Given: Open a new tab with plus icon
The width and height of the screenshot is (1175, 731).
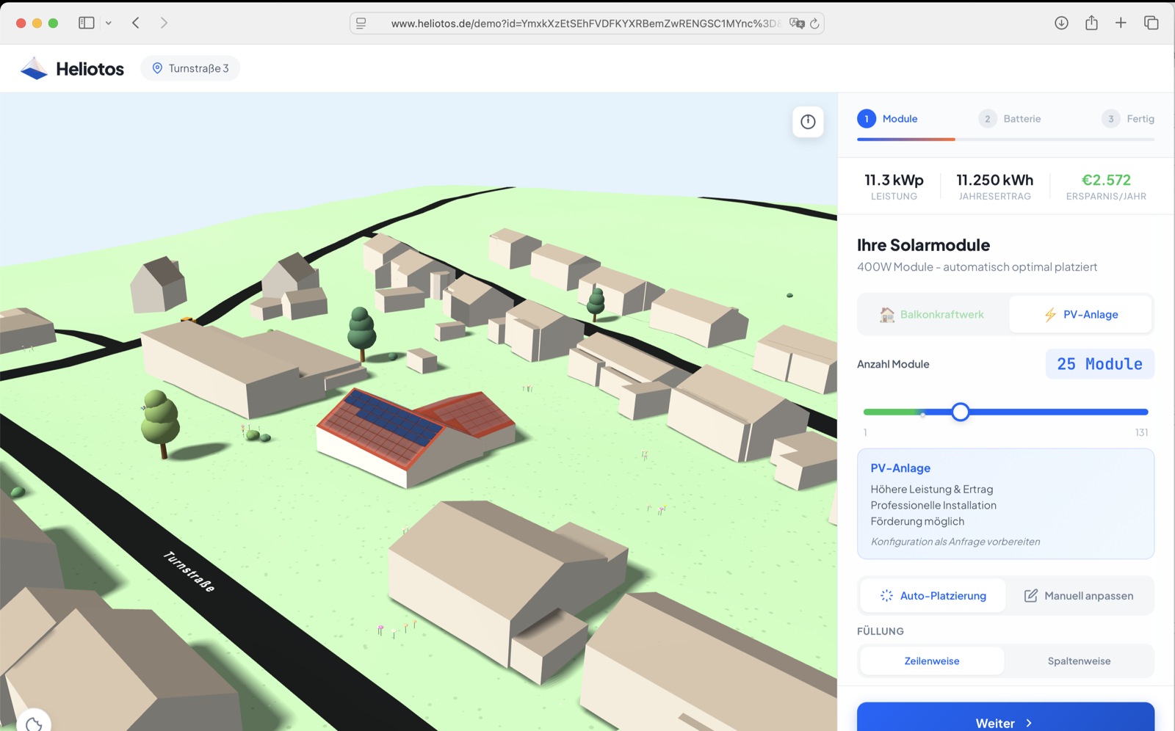Looking at the screenshot, I should point(1121,23).
